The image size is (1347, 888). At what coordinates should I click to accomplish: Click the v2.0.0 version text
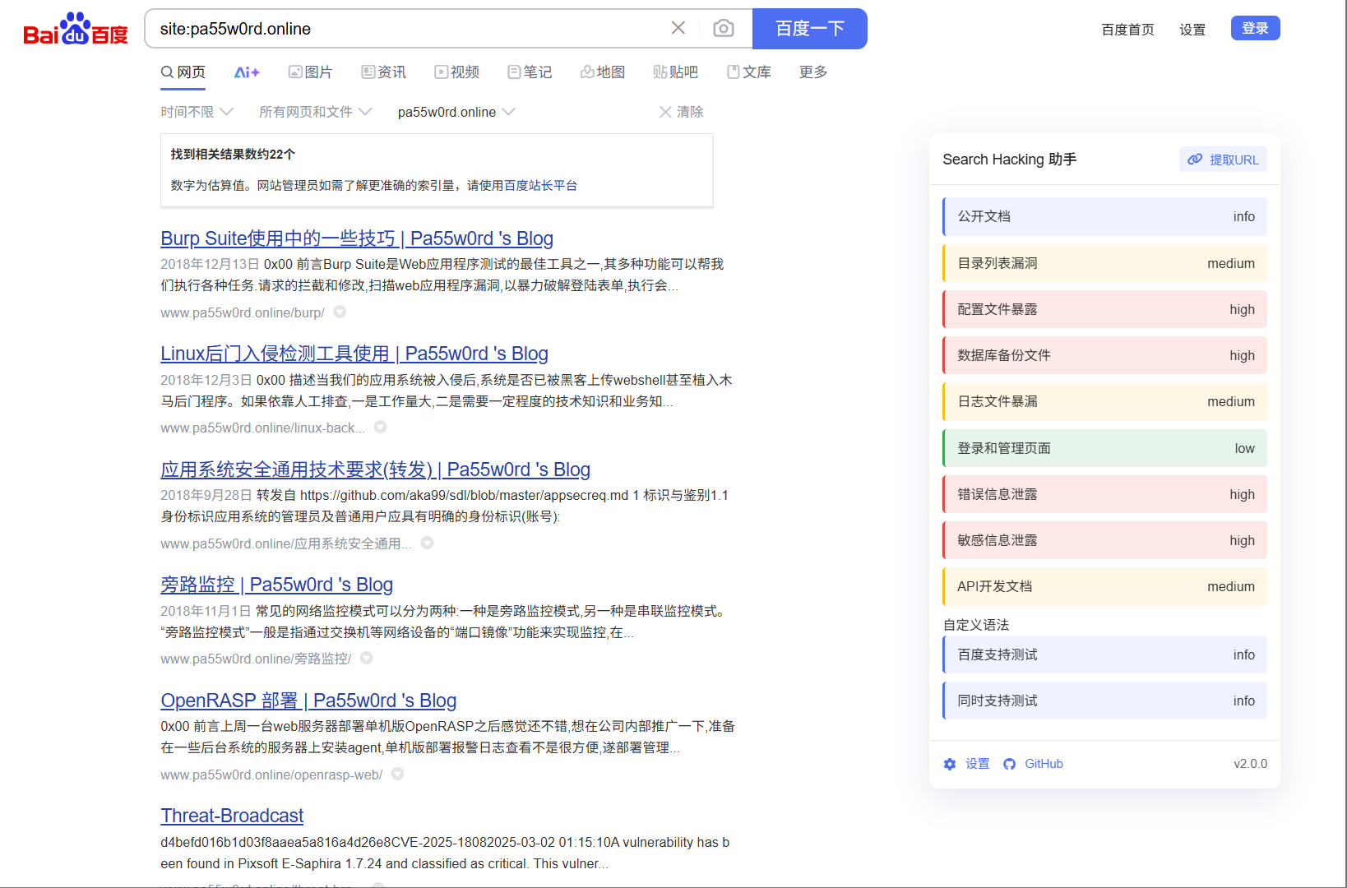[1250, 764]
